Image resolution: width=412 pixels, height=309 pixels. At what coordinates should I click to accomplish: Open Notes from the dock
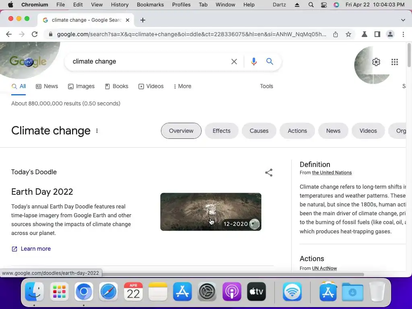158,292
